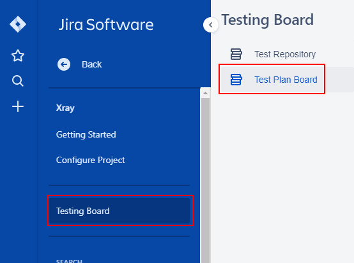
Task: Click the Xray section heading
Action: [x=65, y=108]
